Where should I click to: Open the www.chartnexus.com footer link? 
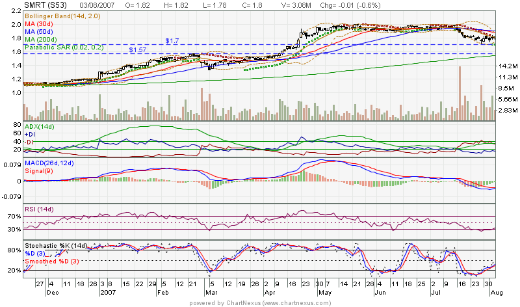287,302
